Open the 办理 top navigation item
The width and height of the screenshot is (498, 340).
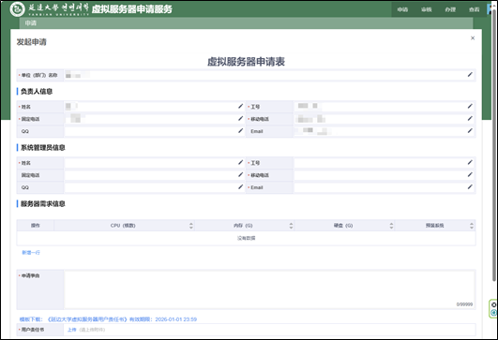450,9
